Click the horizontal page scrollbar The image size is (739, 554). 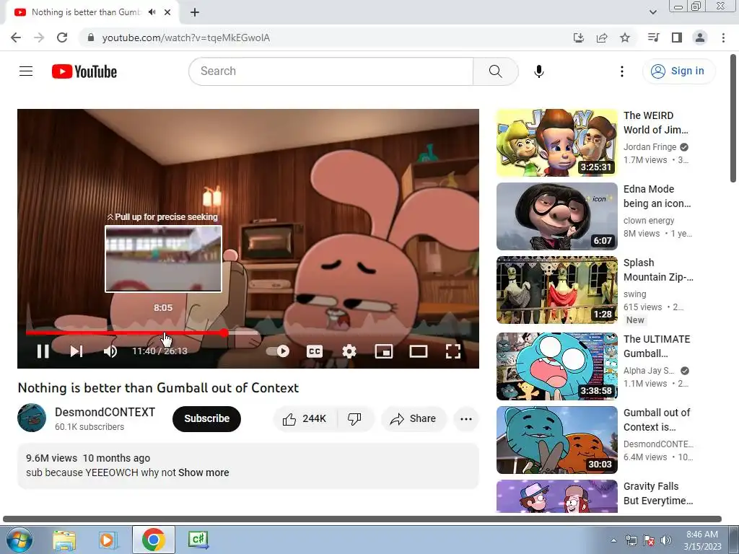click(362, 519)
